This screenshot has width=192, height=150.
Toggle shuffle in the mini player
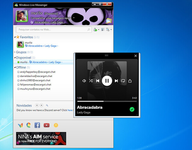tap(91, 81)
